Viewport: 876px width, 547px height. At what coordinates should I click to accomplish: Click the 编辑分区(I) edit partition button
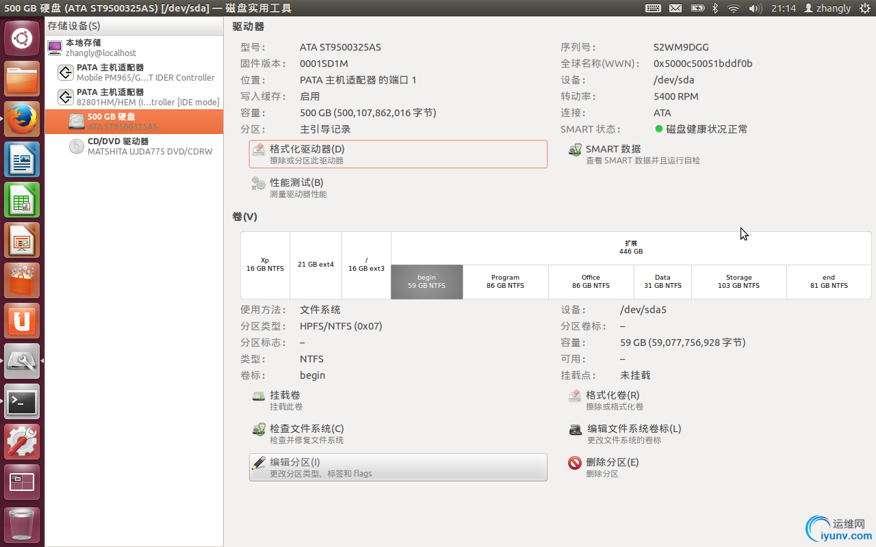398,467
